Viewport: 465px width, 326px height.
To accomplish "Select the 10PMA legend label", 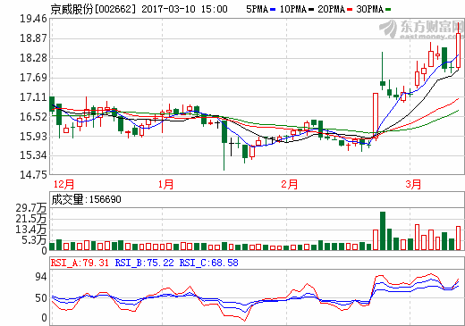I will 293,9.
